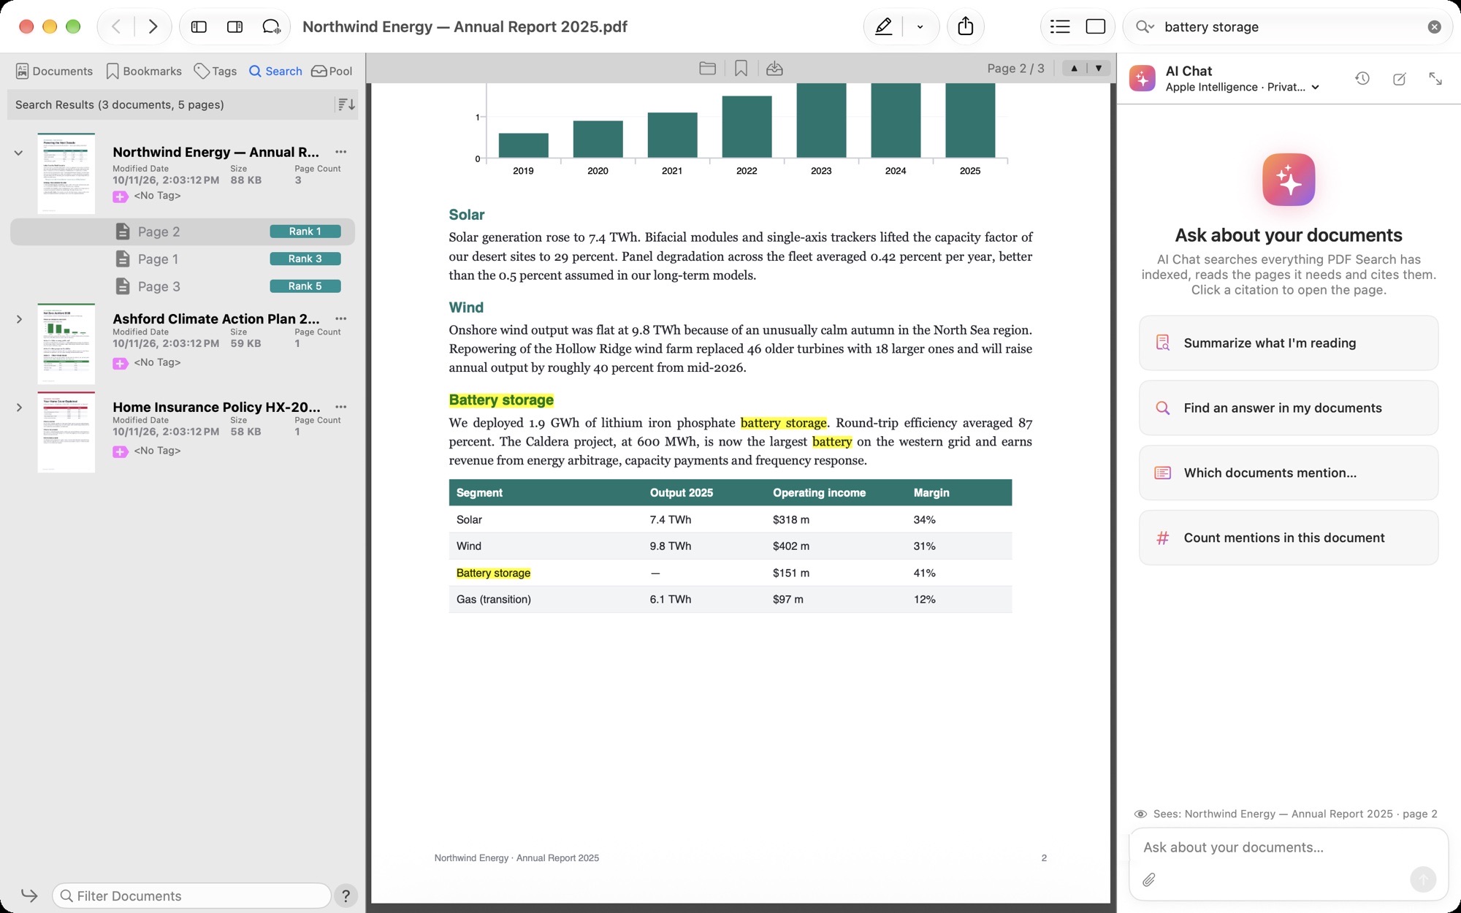Switch to the Tags tab

point(215,71)
